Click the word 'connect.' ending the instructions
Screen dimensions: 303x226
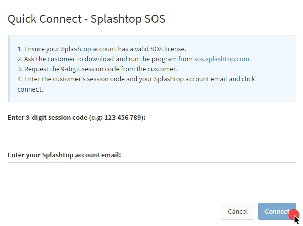30,89
